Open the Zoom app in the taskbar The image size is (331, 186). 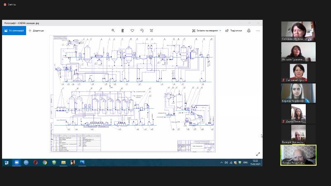17,162
